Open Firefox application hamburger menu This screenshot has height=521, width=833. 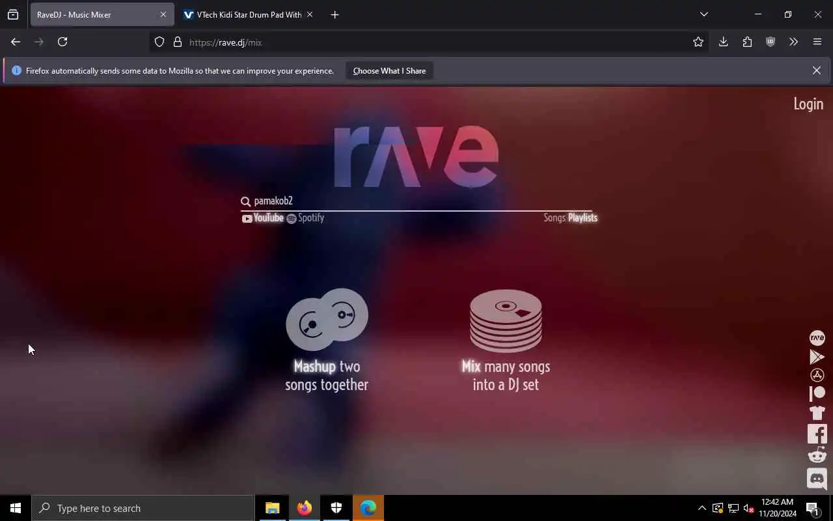[x=817, y=42]
